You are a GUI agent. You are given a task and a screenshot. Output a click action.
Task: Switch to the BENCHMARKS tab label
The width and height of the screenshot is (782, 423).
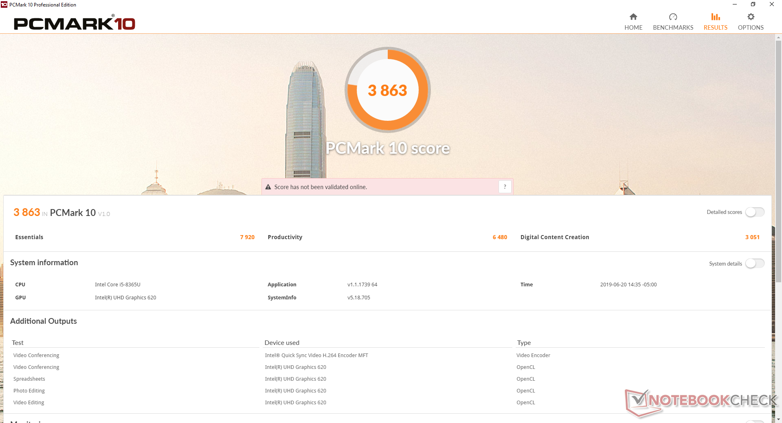[x=673, y=28]
